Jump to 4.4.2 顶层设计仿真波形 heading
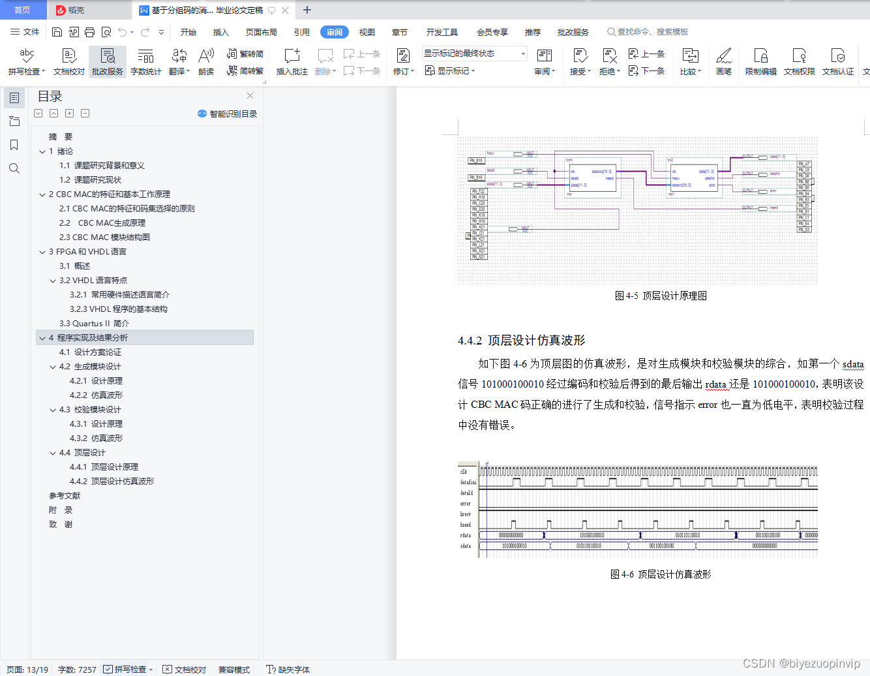Viewport: 870px width, 676px height. [112, 482]
